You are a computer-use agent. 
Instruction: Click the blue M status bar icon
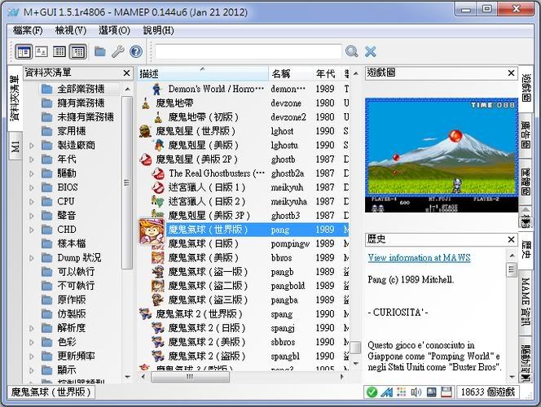(387, 392)
